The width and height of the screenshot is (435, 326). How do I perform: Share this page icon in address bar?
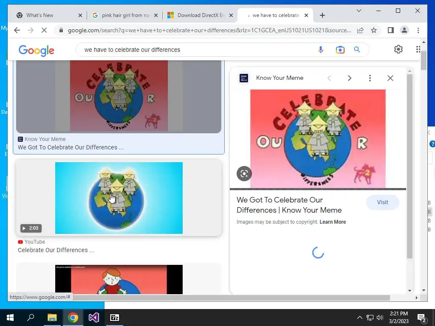tap(360, 30)
